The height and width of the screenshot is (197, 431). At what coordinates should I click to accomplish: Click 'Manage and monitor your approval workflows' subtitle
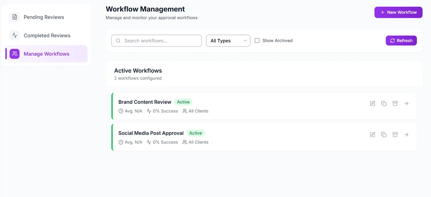click(x=152, y=18)
